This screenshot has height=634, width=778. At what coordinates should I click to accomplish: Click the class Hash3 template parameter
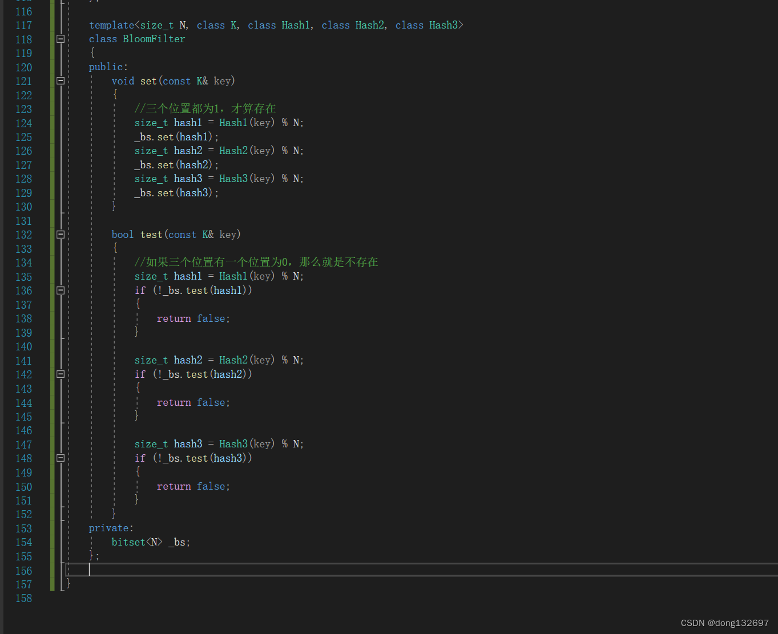[x=426, y=25]
